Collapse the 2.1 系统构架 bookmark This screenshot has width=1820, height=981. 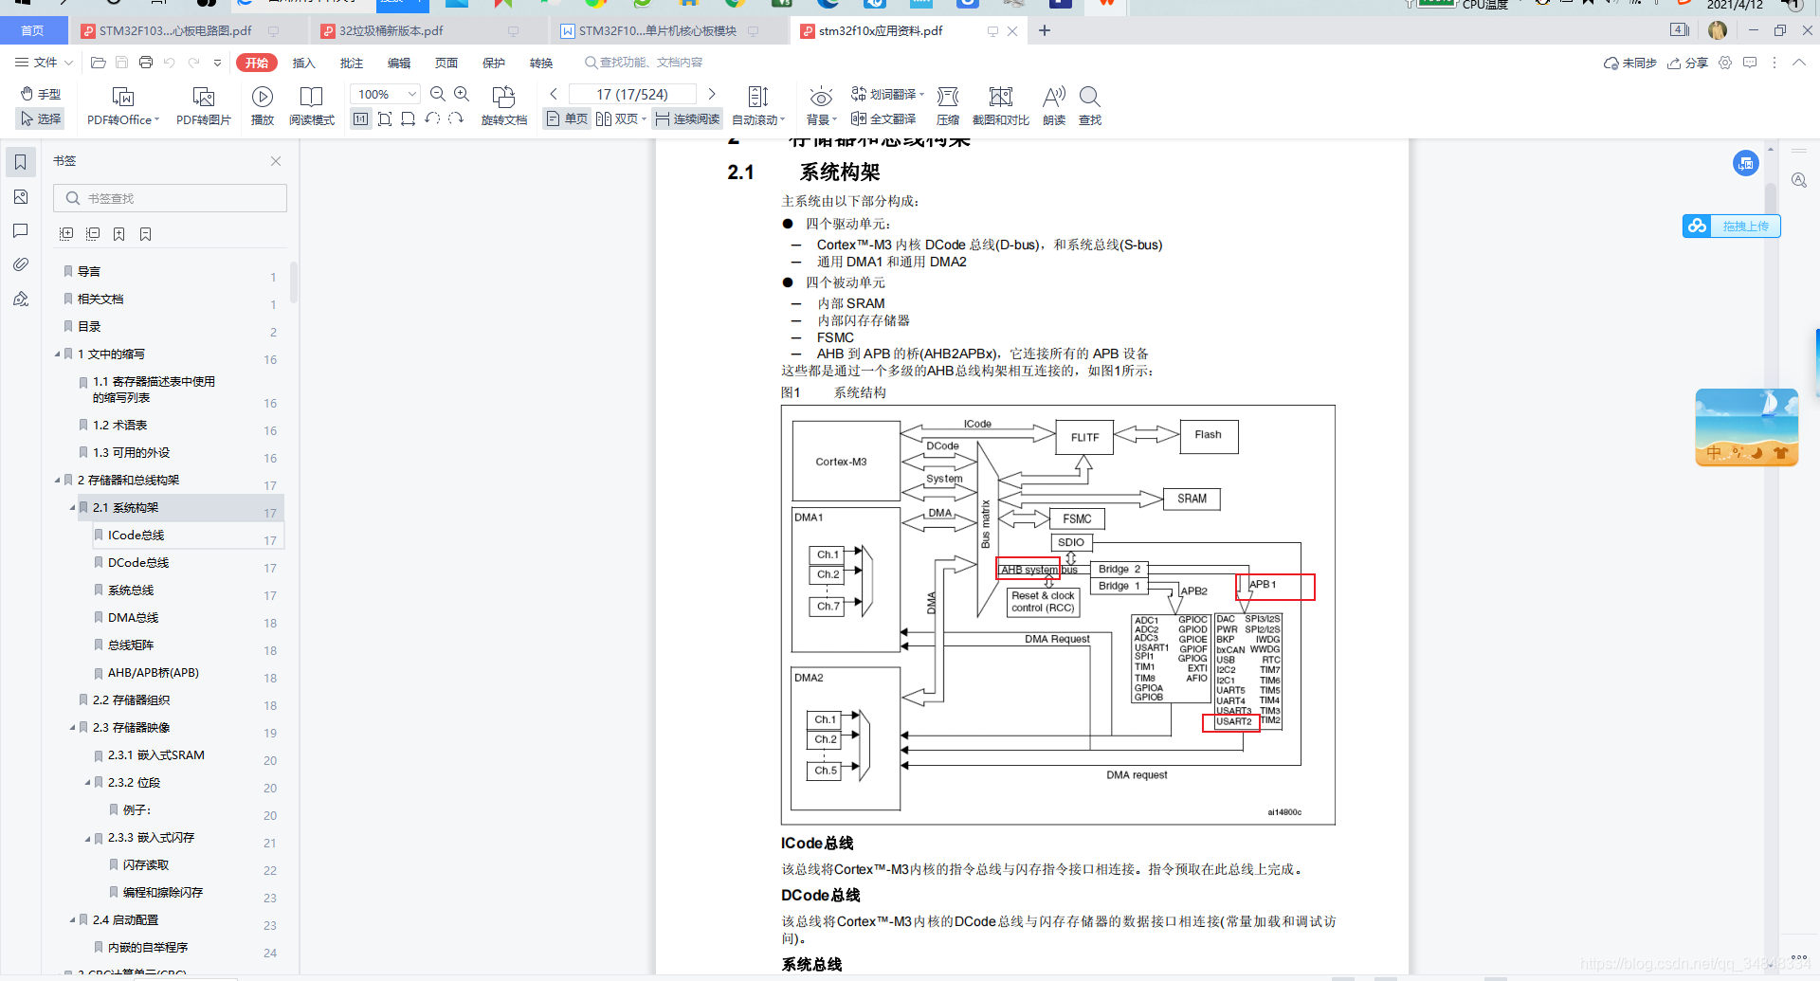coord(72,508)
